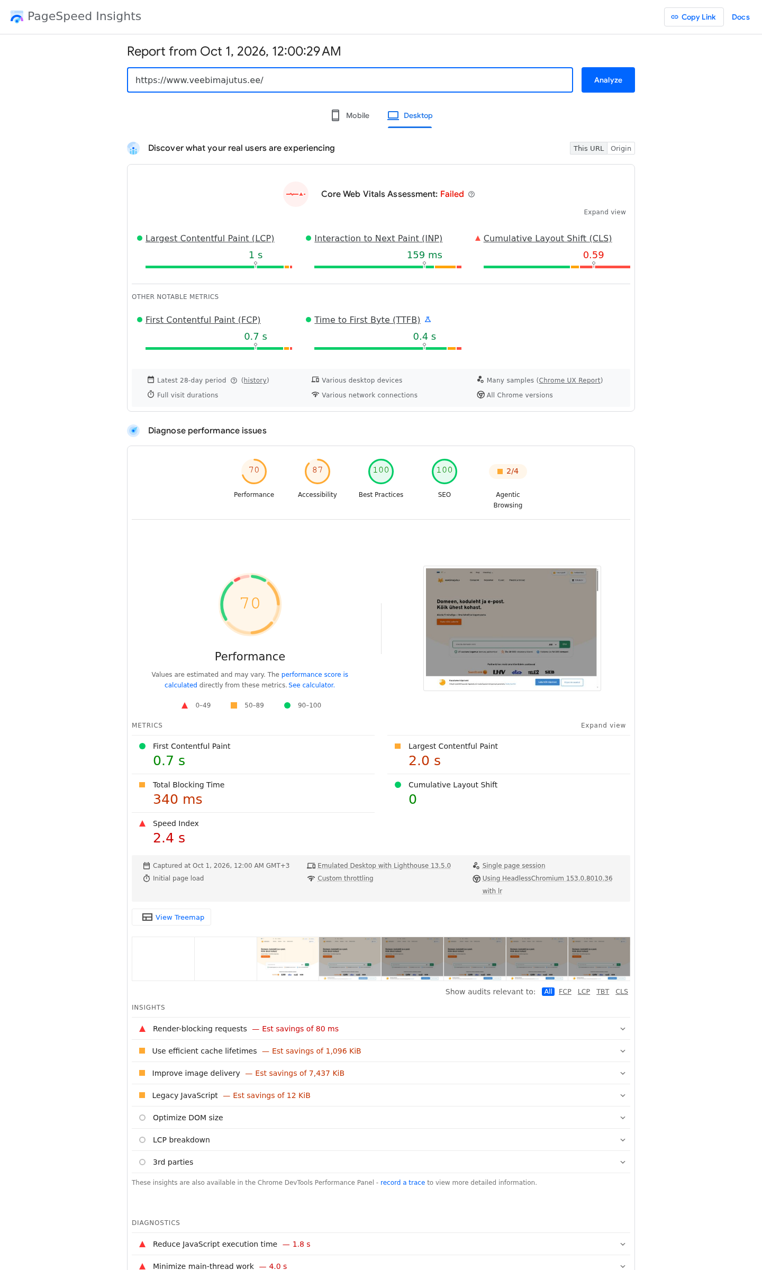Expand Legacy JavaScript insight
Viewport: 762px width, 1270px height.
[x=381, y=1095]
